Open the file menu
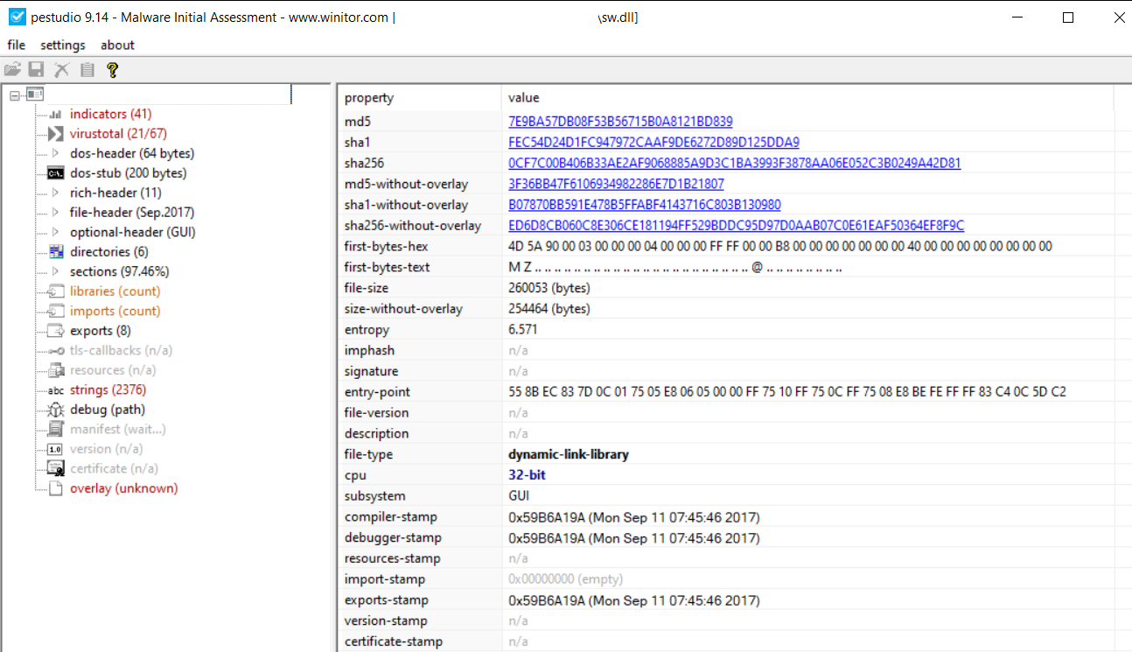Image resolution: width=1132 pixels, height=652 pixels. tap(17, 46)
